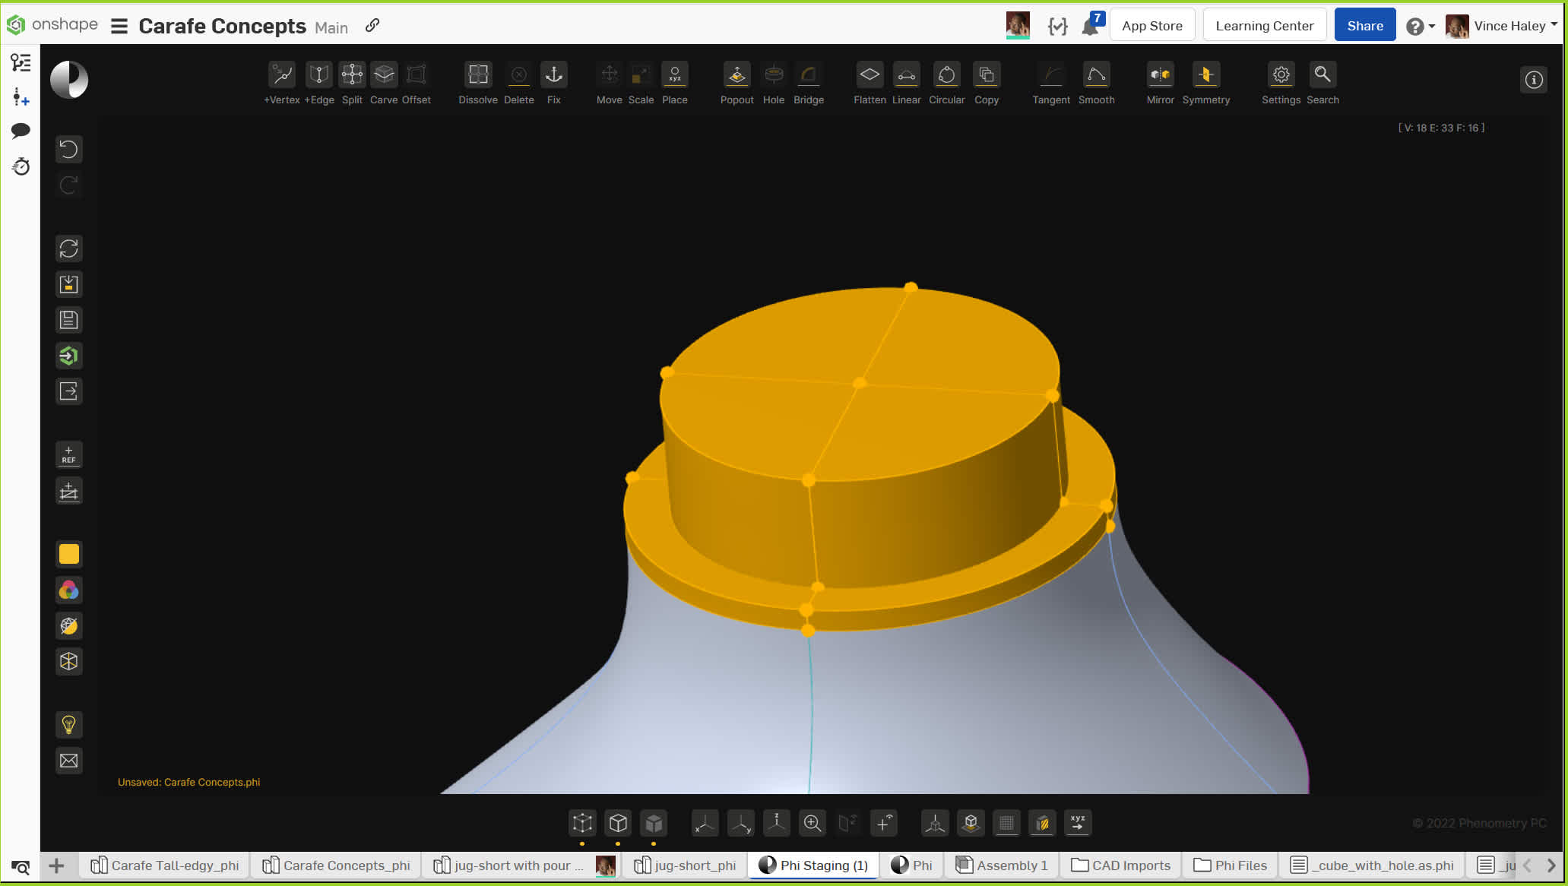Toggle wireframe cube display mode
Viewport: 1568px width, 886px height.
(618, 823)
